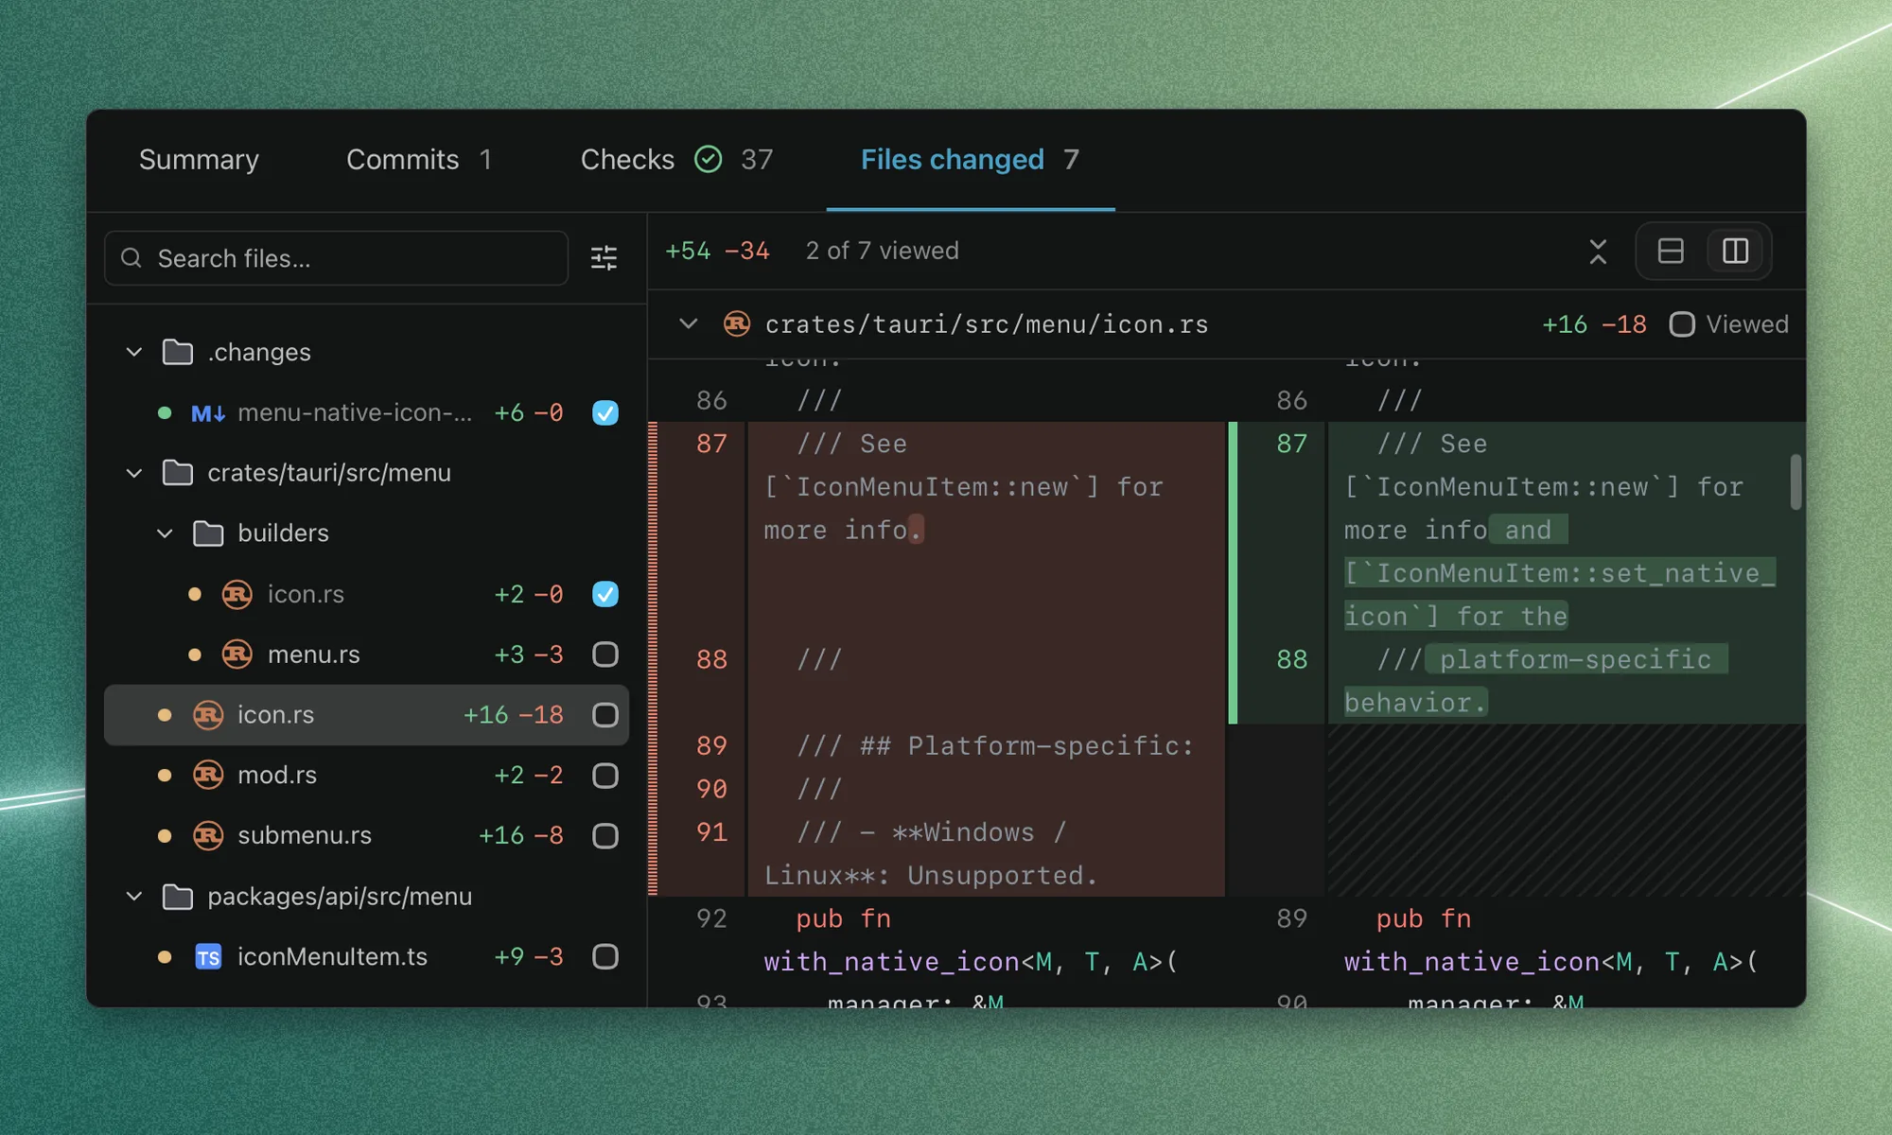Open submenu.rs in the file tree
This screenshot has width=1892, height=1135.
coord(366,836)
